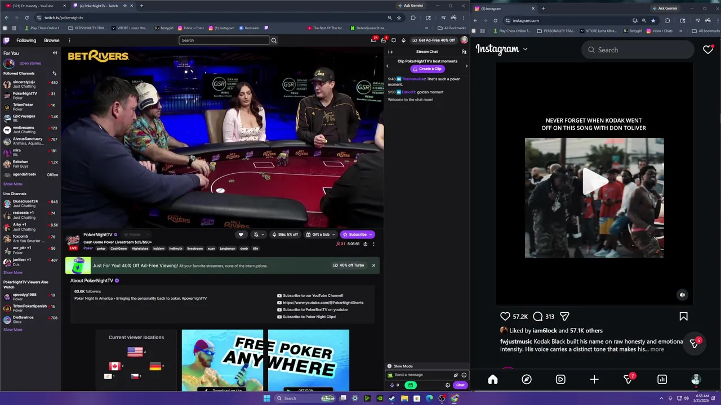Open TritonPoker in followed channels

(30, 107)
